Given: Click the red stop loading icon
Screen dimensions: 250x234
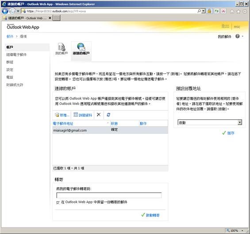Looking at the screenshot, I should [x=223, y=11].
